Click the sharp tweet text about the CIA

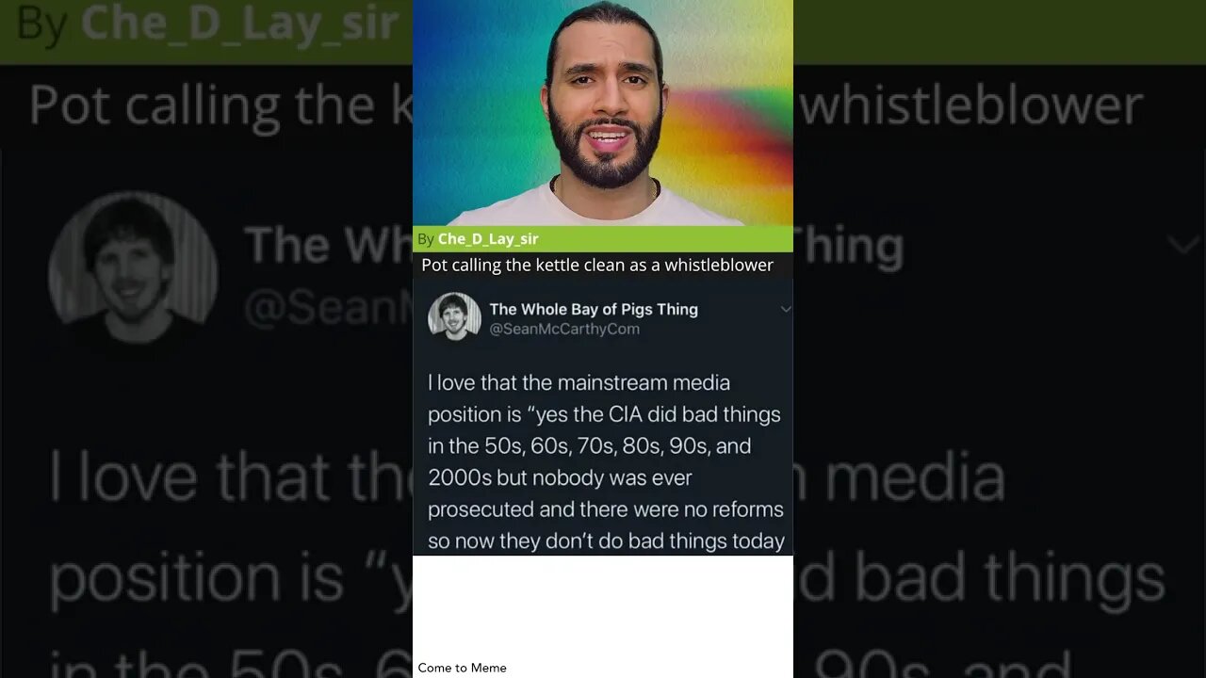point(605,461)
